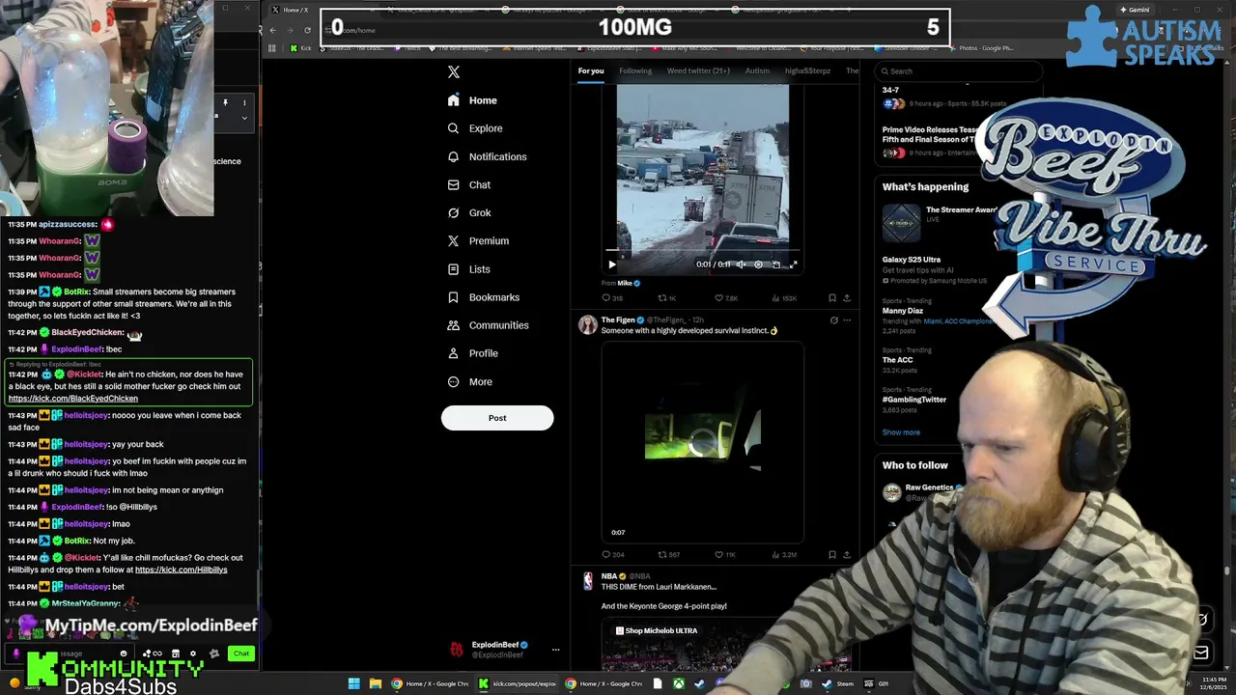1236x695 pixels.
Task: View analytics of highway video post
Action: click(784, 298)
